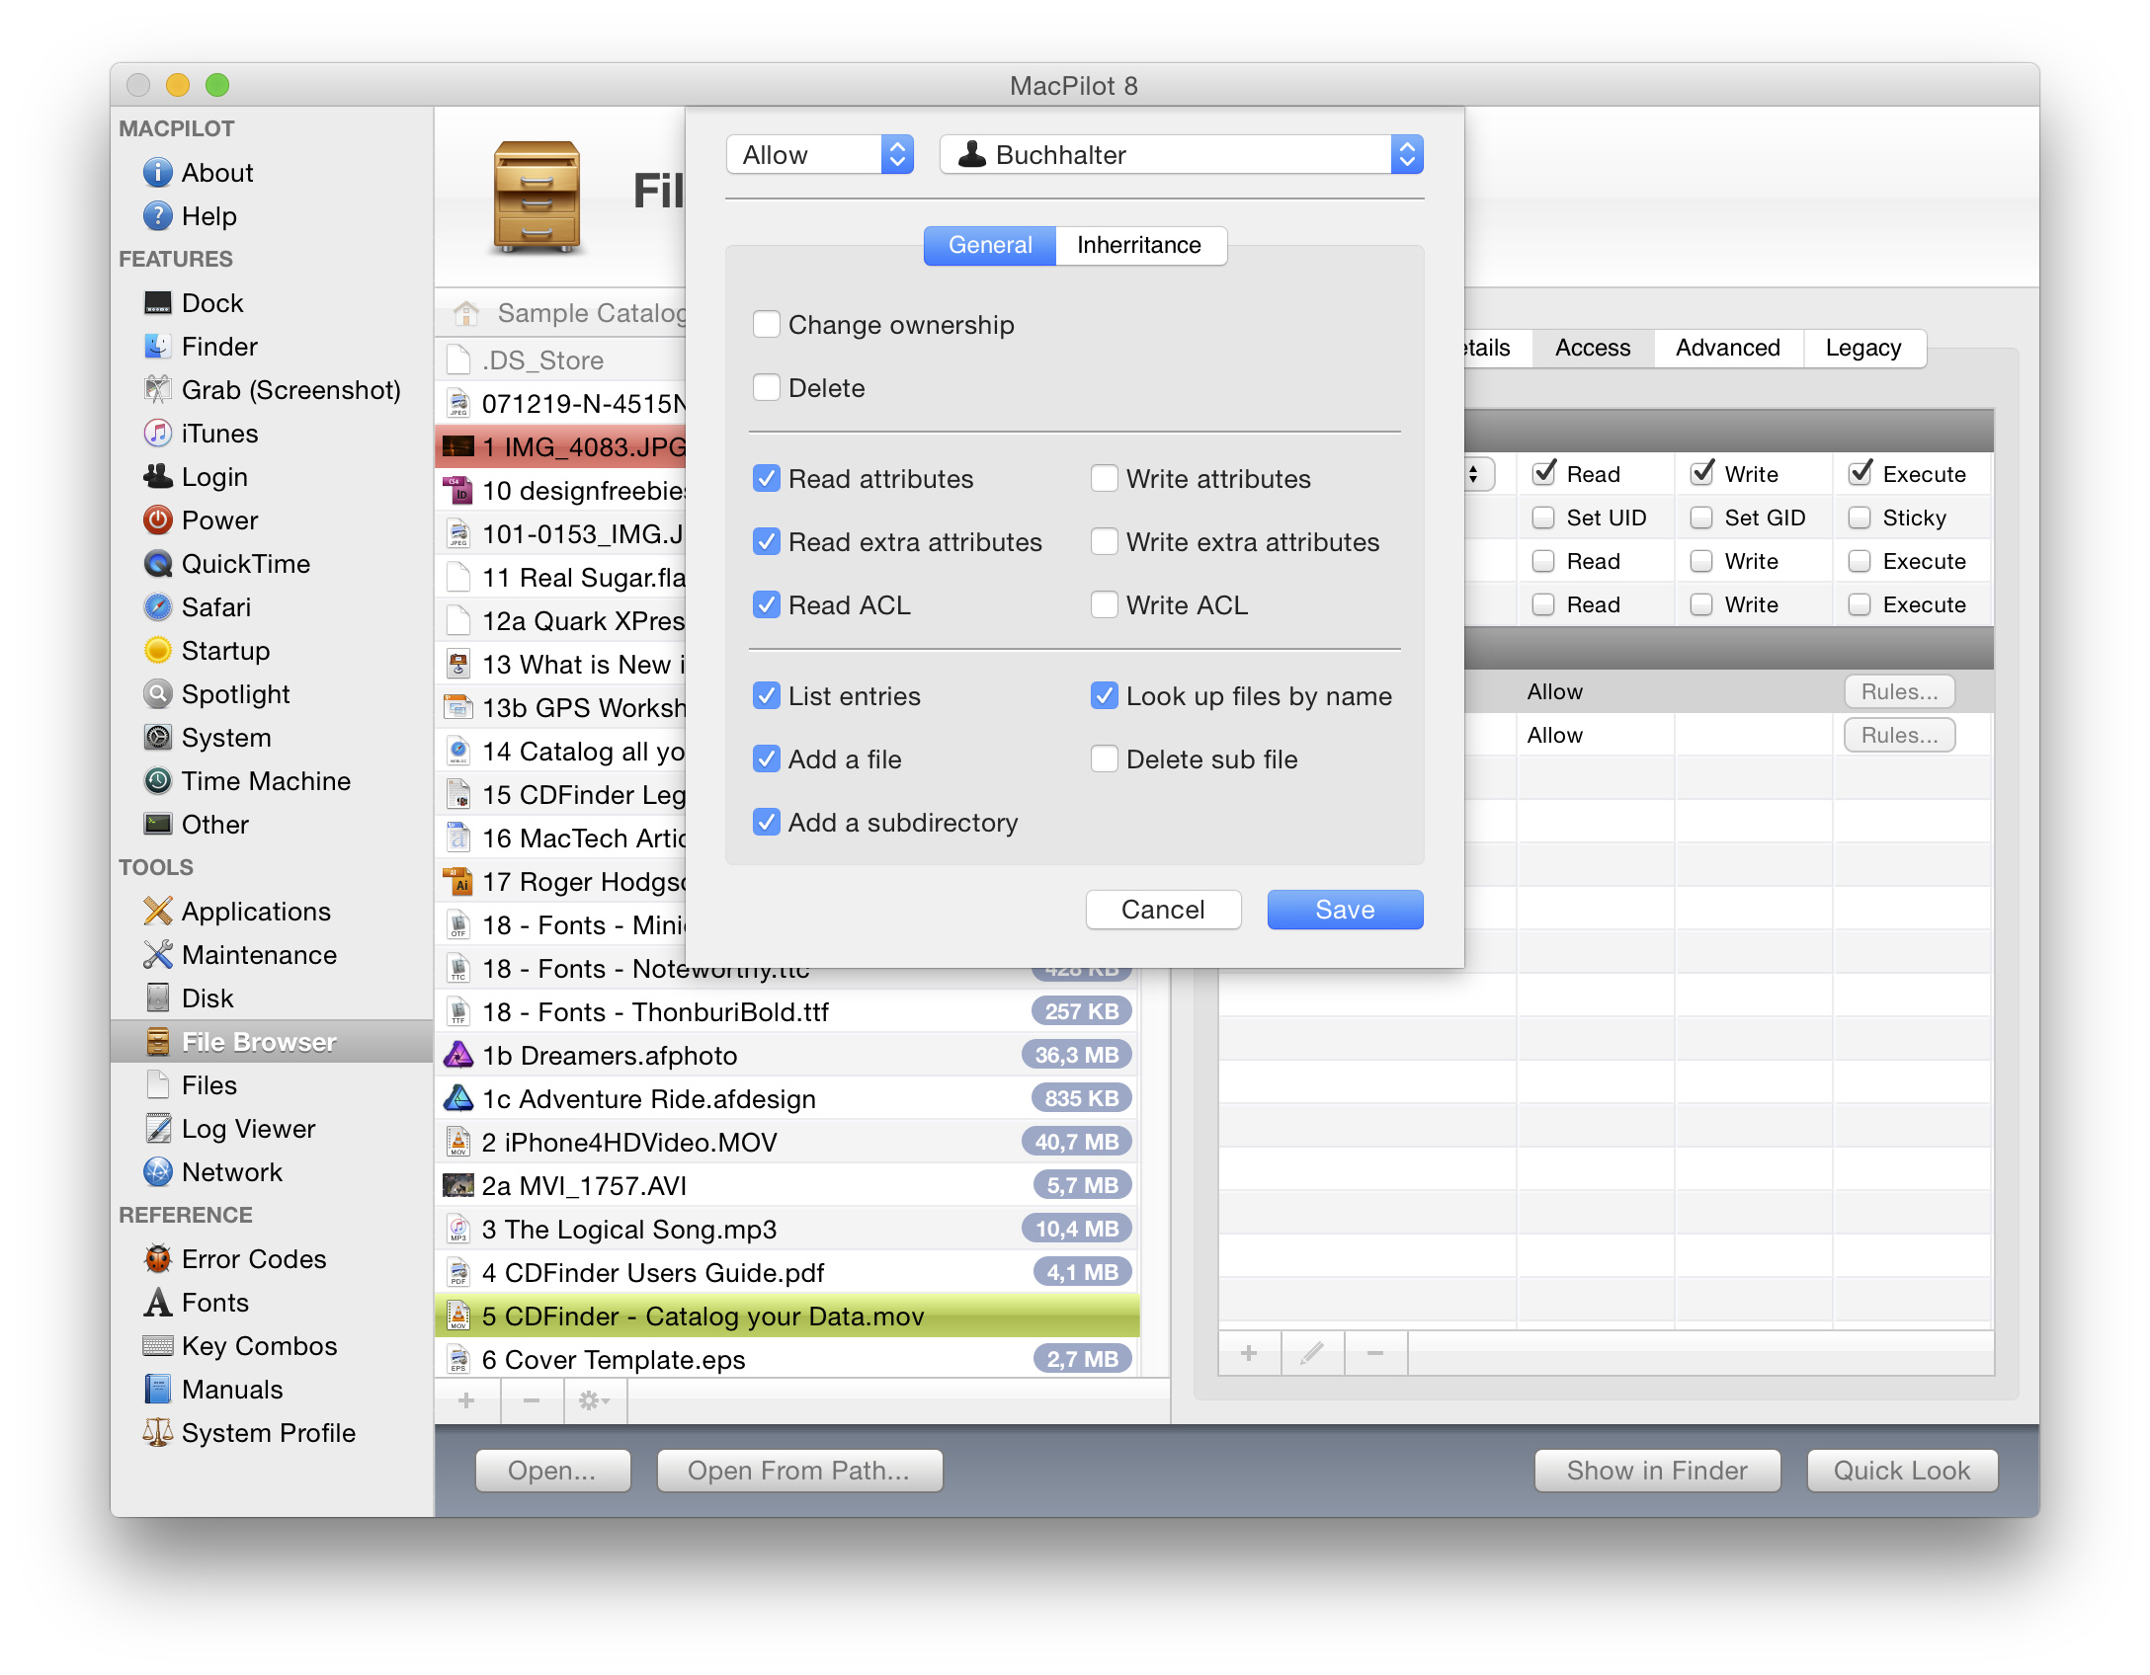Open Sample Catalog path popup
Viewport: 2150px width, 1675px height.
[573, 313]
